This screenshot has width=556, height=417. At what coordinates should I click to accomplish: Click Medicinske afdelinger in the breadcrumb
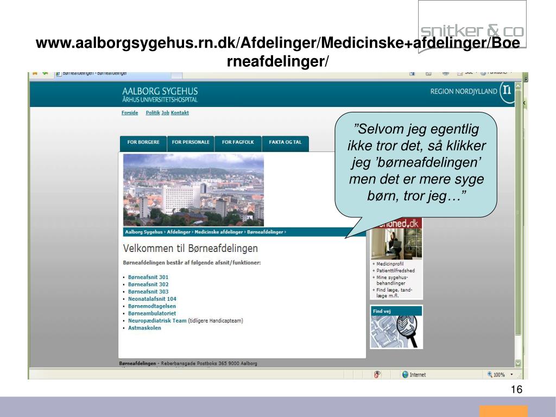(x=219, y=232)
